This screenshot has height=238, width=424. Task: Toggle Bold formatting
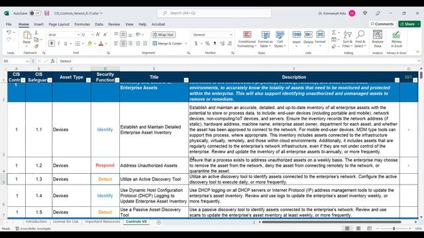coord(52,44)
